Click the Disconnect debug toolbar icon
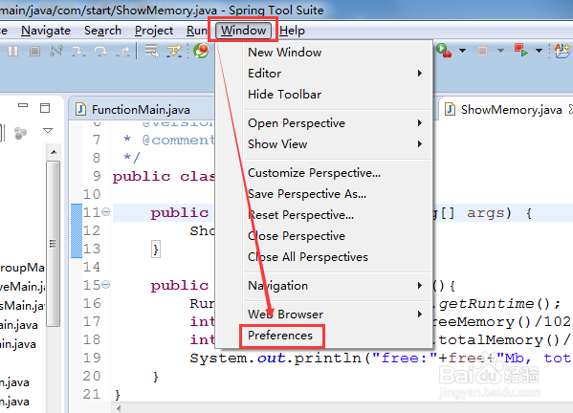The width and height of the screenshot is (573, 413). click(x=56, y=51)
